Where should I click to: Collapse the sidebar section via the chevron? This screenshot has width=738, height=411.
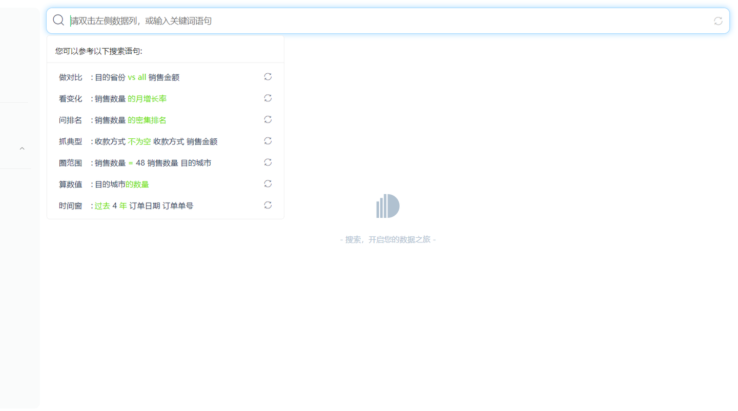[x=22, y=148]
